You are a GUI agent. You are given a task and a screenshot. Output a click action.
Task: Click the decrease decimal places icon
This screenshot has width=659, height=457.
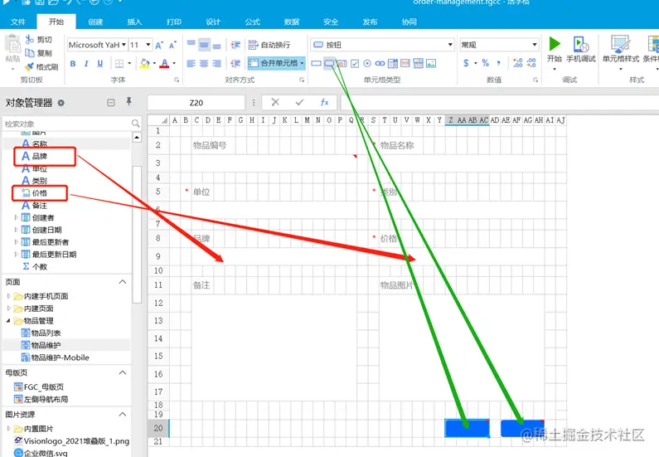[x=531, y=63]
